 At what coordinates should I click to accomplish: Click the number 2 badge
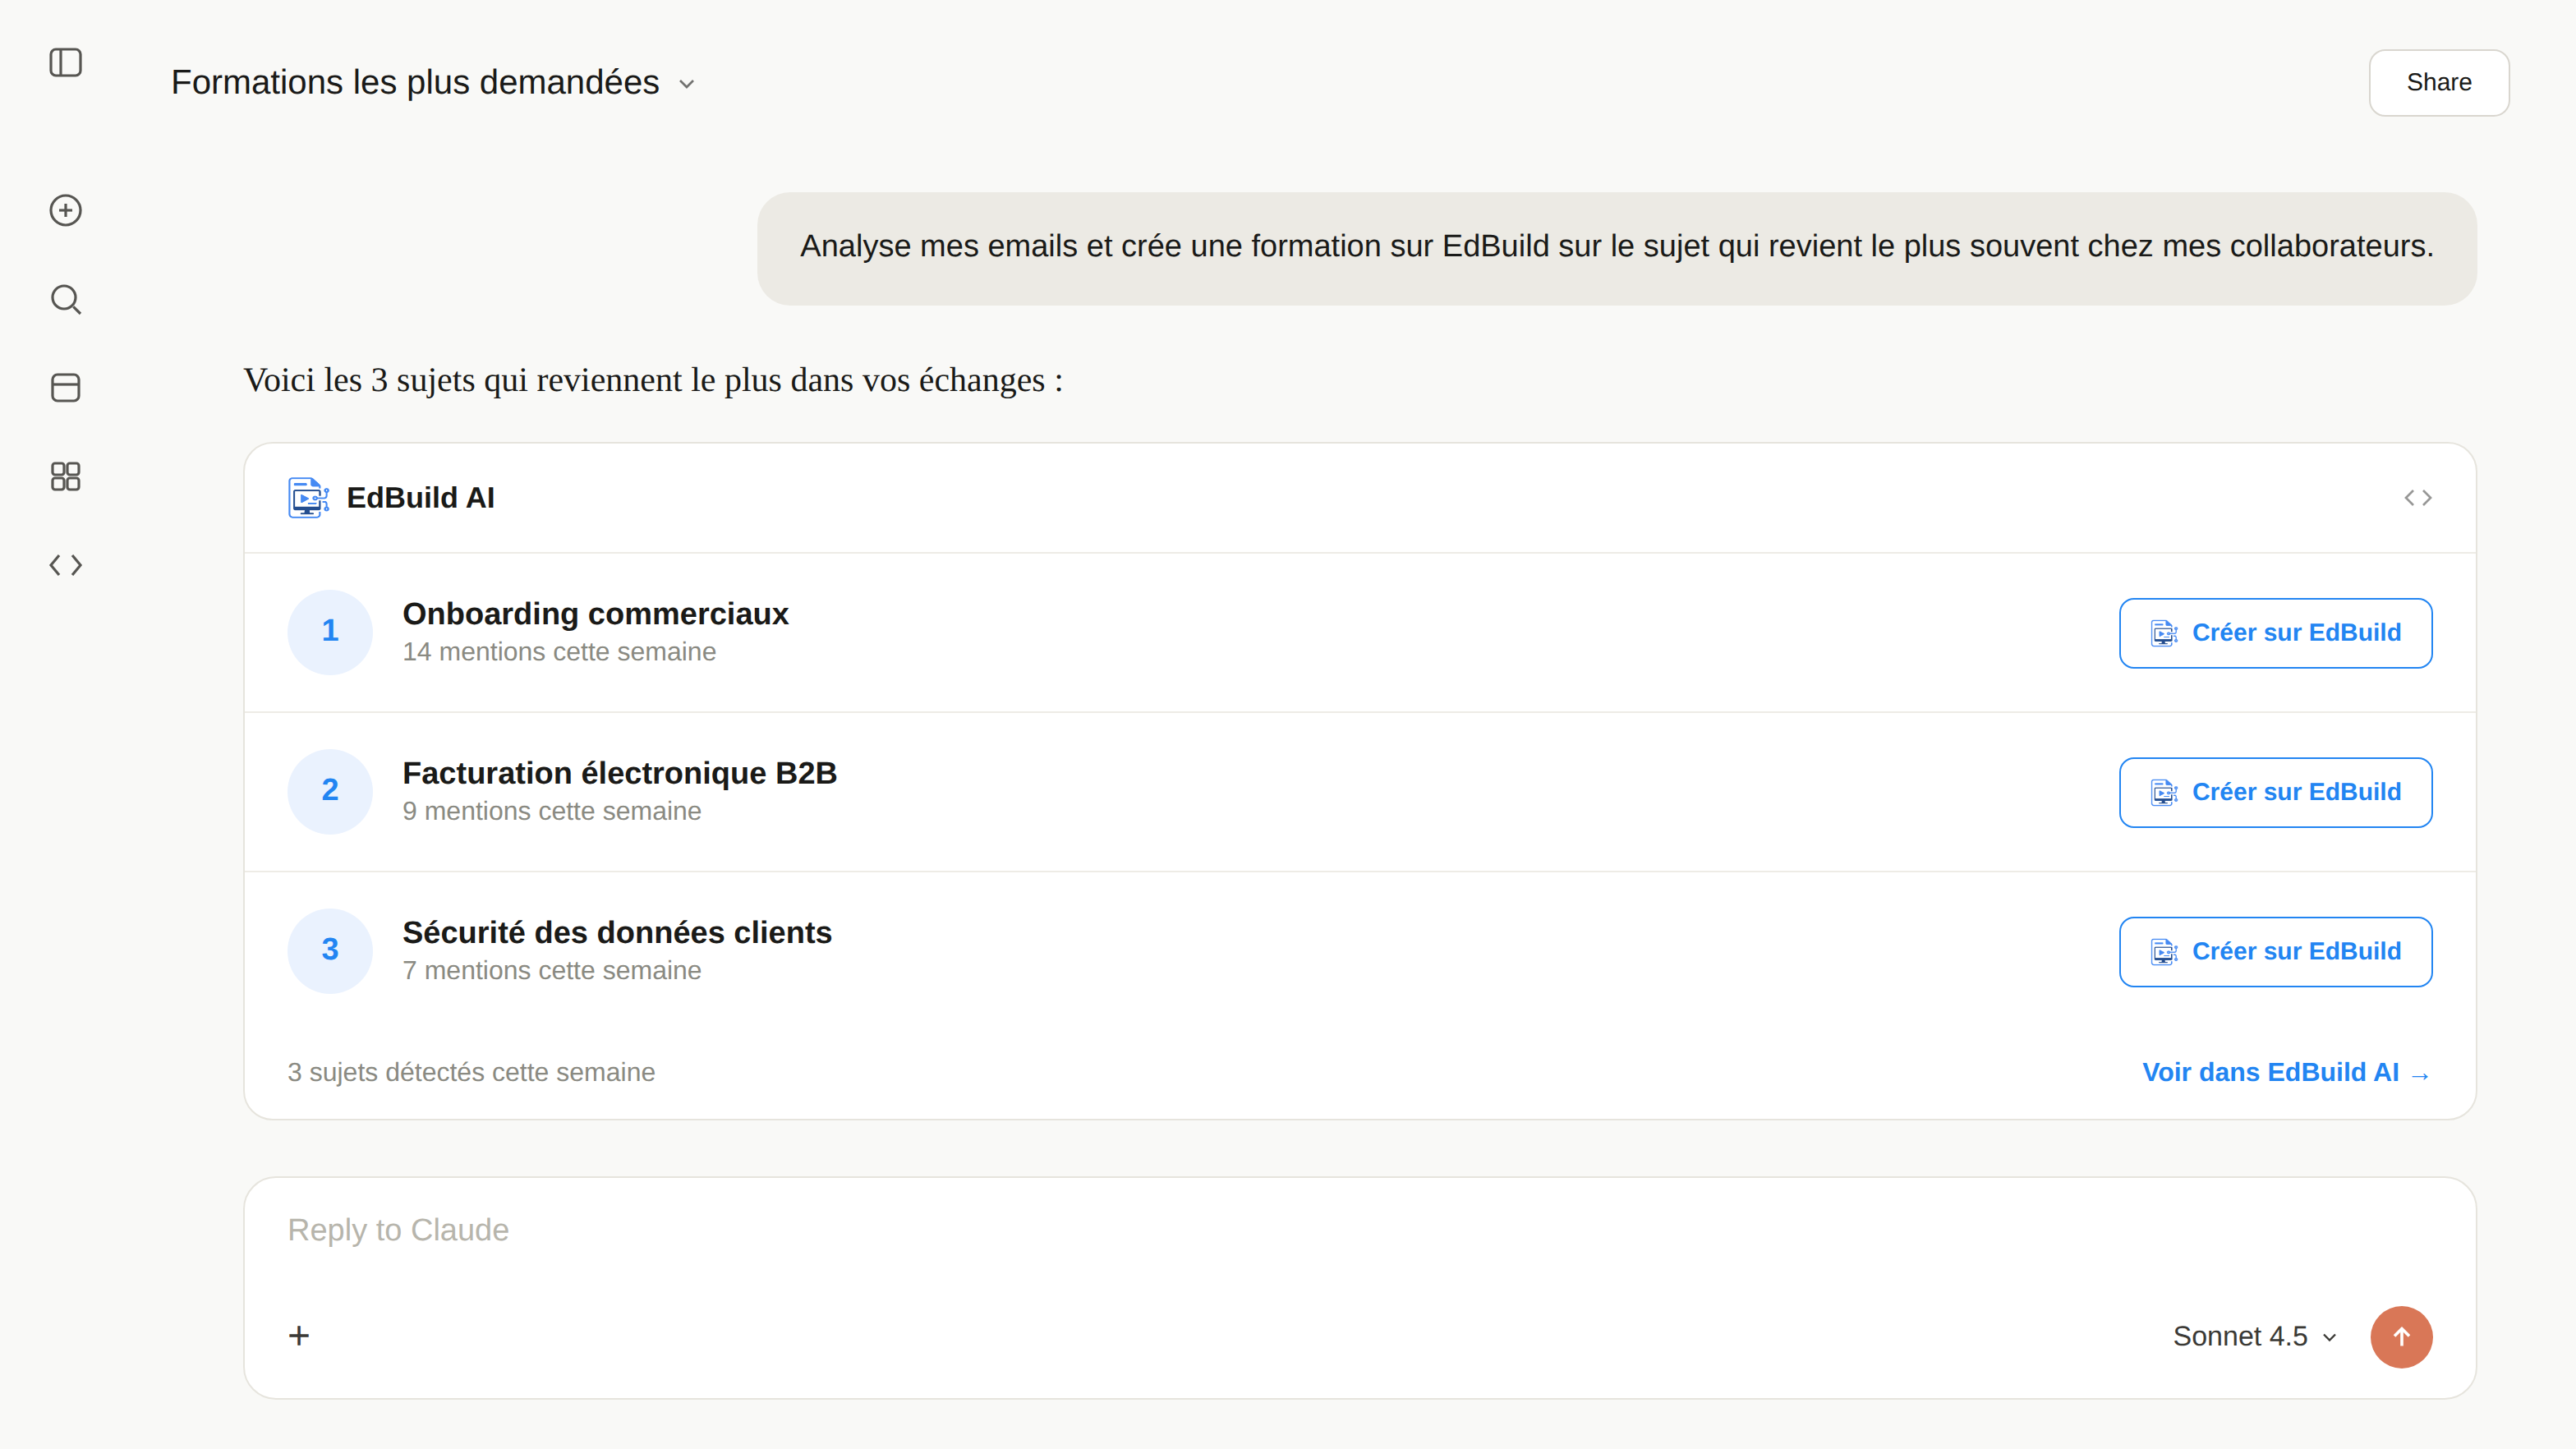tap(330, 791)
